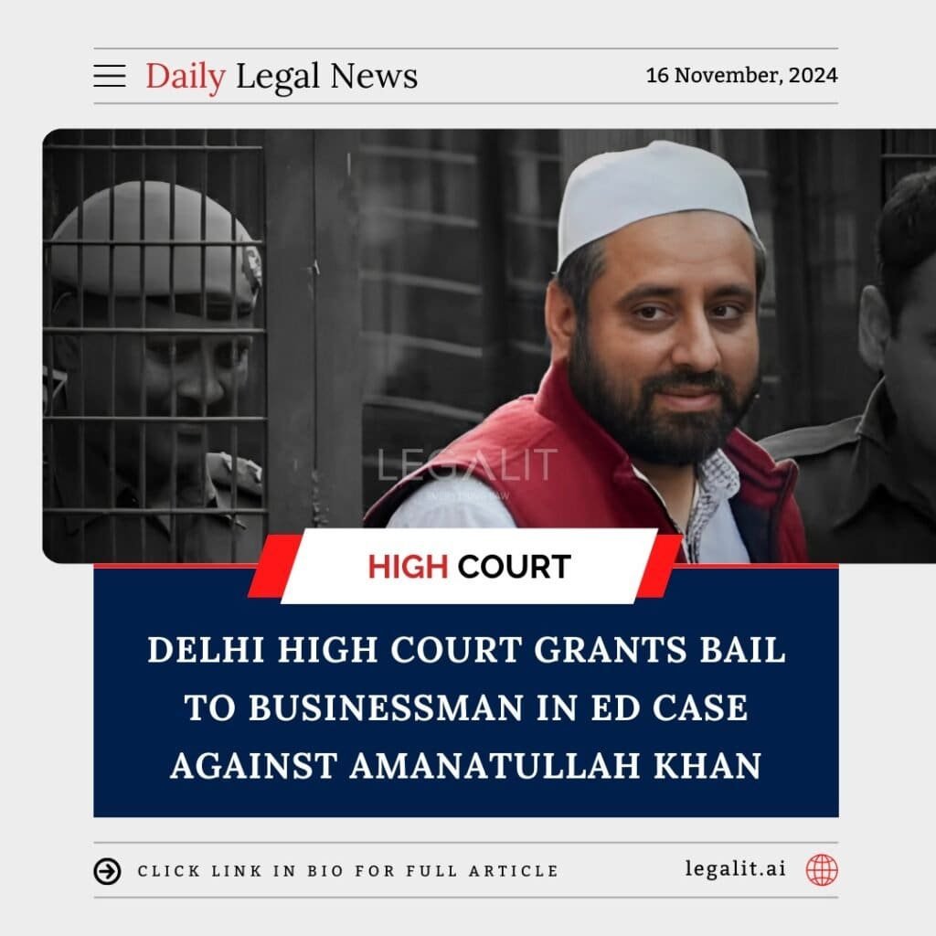Image resolution: width=936 pixels, height=936 pixels.
Task: Click the red globe icon
Action: 822,870
